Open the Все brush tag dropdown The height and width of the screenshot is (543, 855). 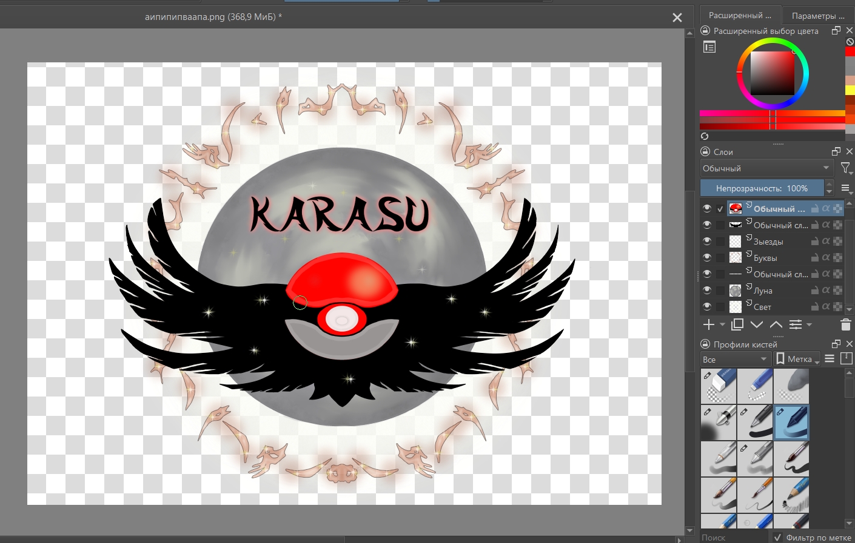tap(735, 359)
